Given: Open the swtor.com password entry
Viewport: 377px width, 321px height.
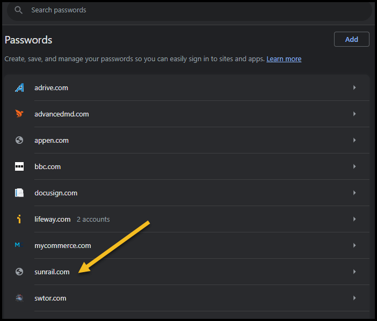Looking at the screenshot, I should pyautogui.click(x=187, y=298).
